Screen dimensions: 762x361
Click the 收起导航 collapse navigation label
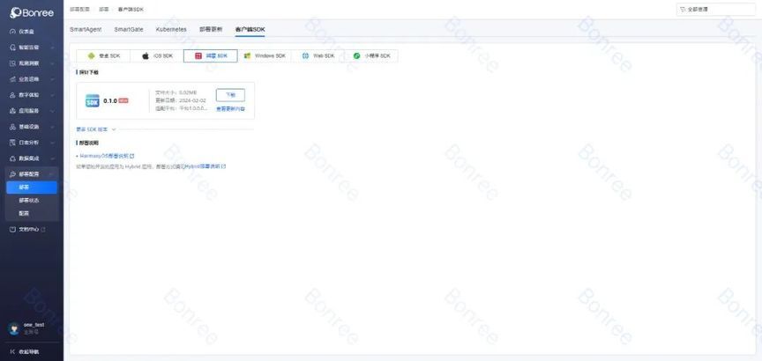click(29, 352)
